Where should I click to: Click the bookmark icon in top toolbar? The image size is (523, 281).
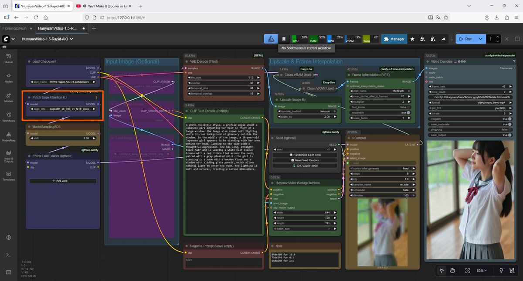284,39
